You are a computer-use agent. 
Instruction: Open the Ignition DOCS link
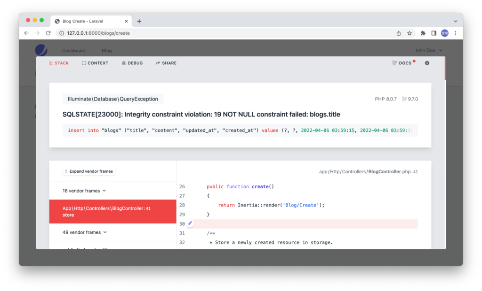coord(402,62)
